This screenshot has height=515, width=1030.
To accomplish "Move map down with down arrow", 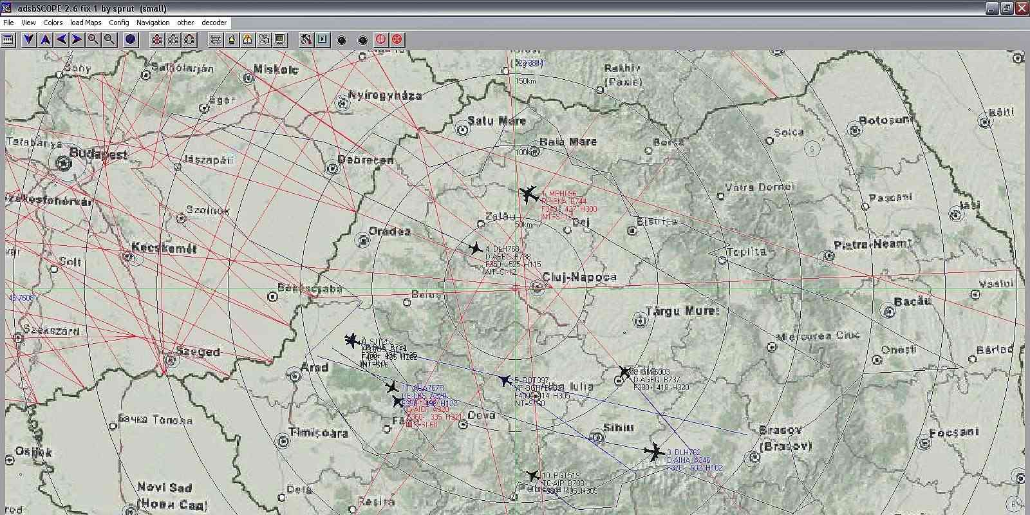I will (29, 40).
